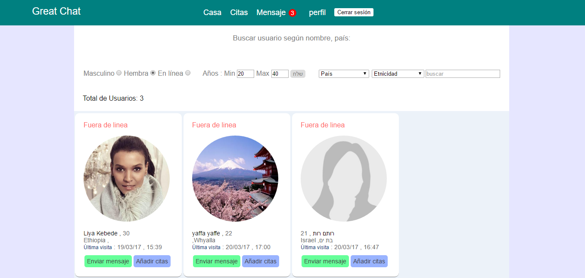The width and height of the screenshot is (585, 278).
Task: Navigate to the perfil page
Action: click(317, 12)
